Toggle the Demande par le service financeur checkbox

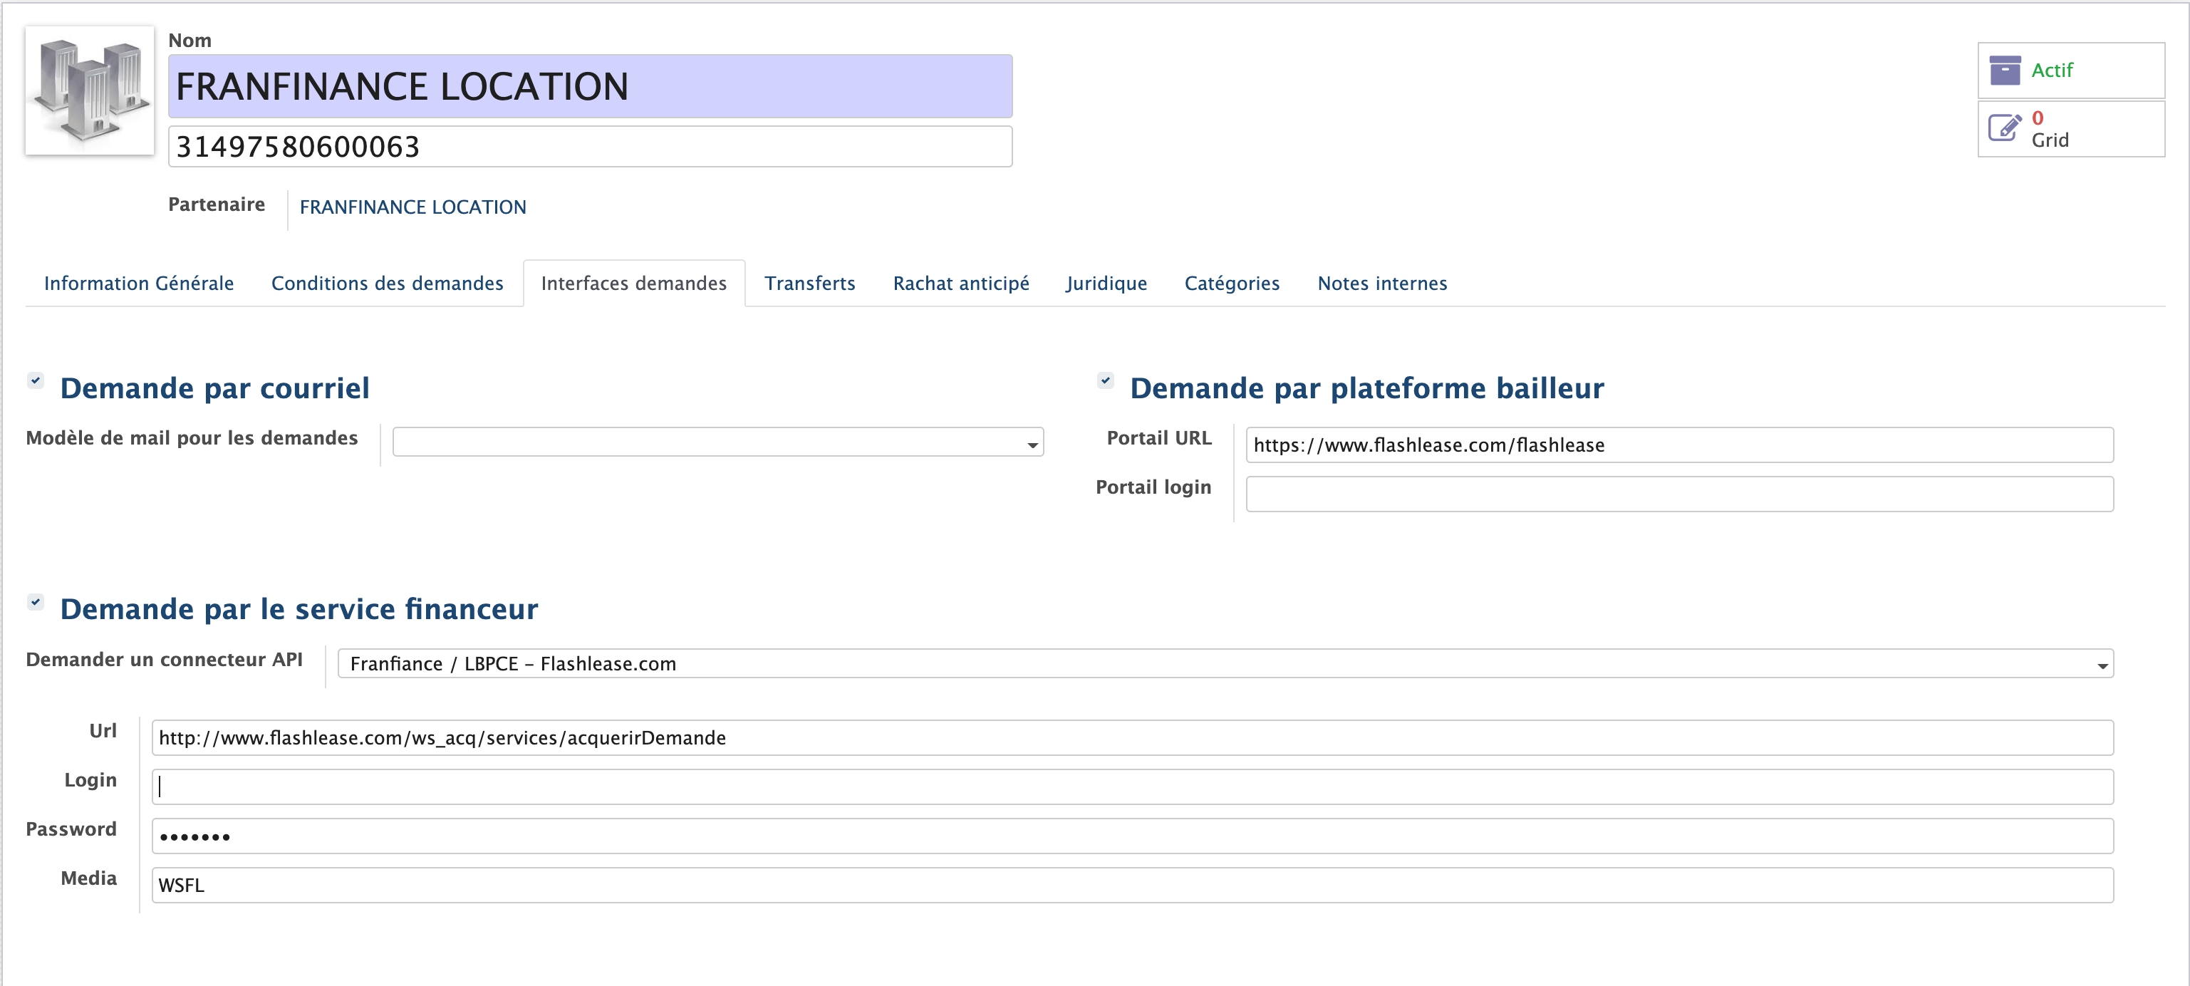pyautogui.click(x=36, y=602)
